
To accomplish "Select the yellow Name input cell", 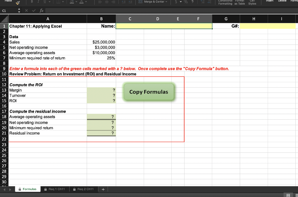I will click(x=164, y=26).
